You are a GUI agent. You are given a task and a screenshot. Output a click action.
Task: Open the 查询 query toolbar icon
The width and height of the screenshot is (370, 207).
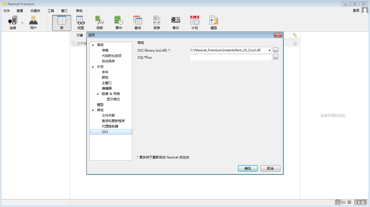pyautogui.click(x=138, y=23)
